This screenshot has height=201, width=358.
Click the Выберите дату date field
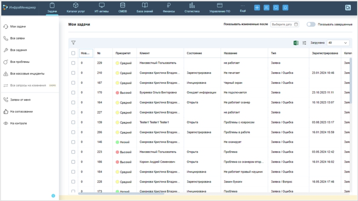click(x=285, y=24)
